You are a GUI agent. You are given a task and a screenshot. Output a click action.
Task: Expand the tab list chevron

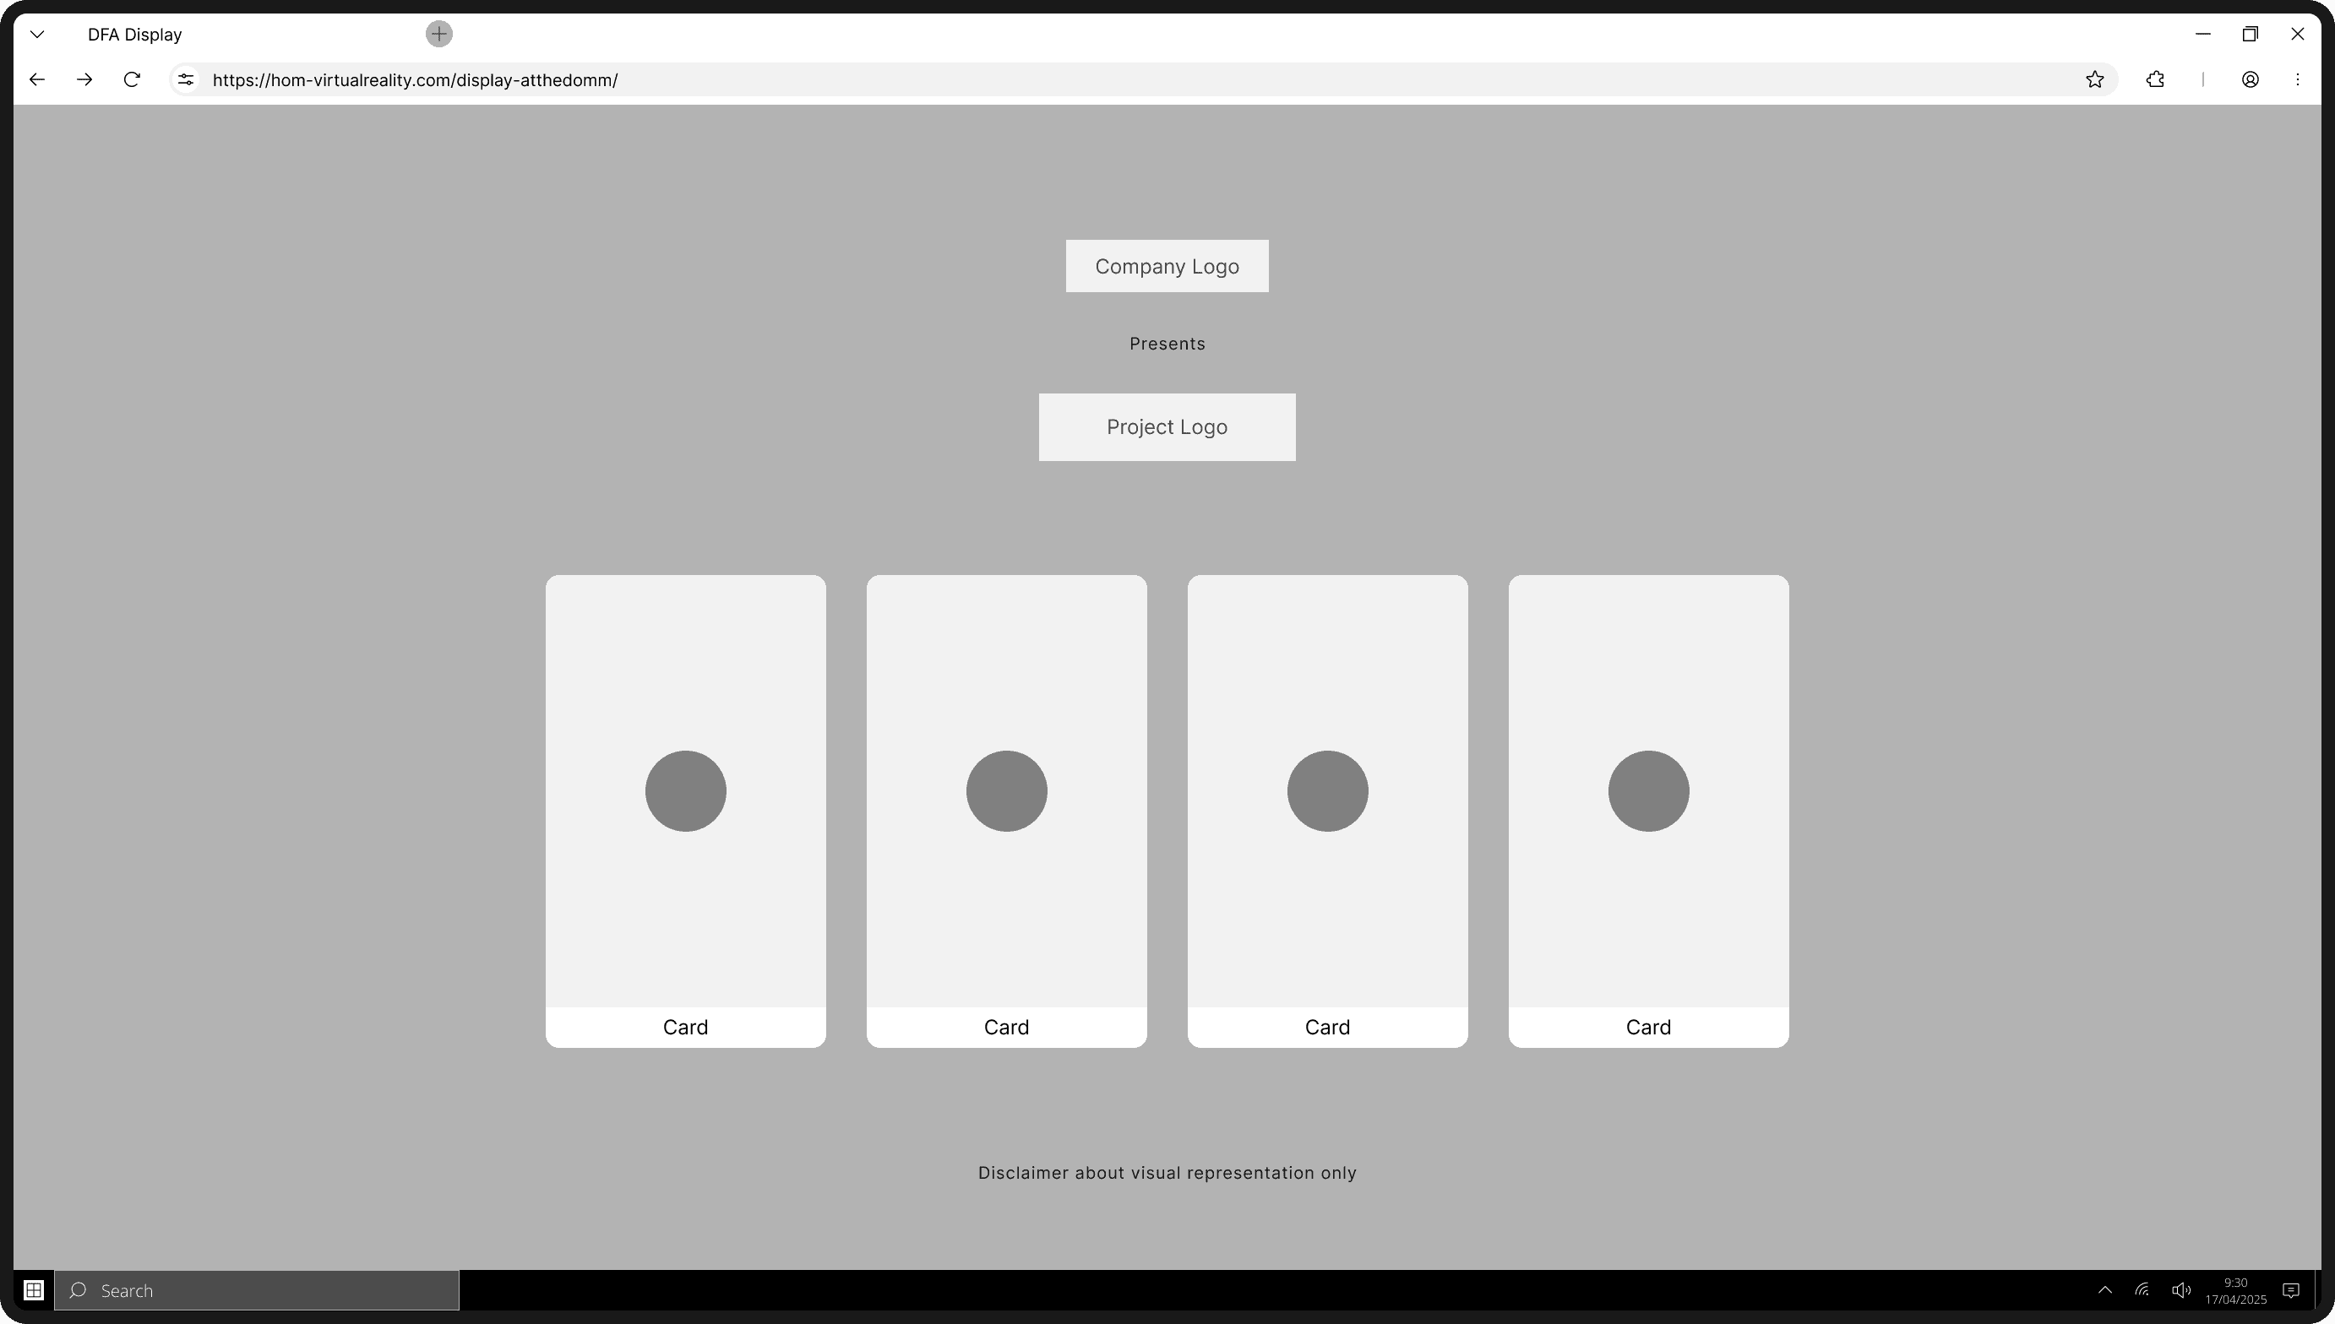click(x=37, y=35)
